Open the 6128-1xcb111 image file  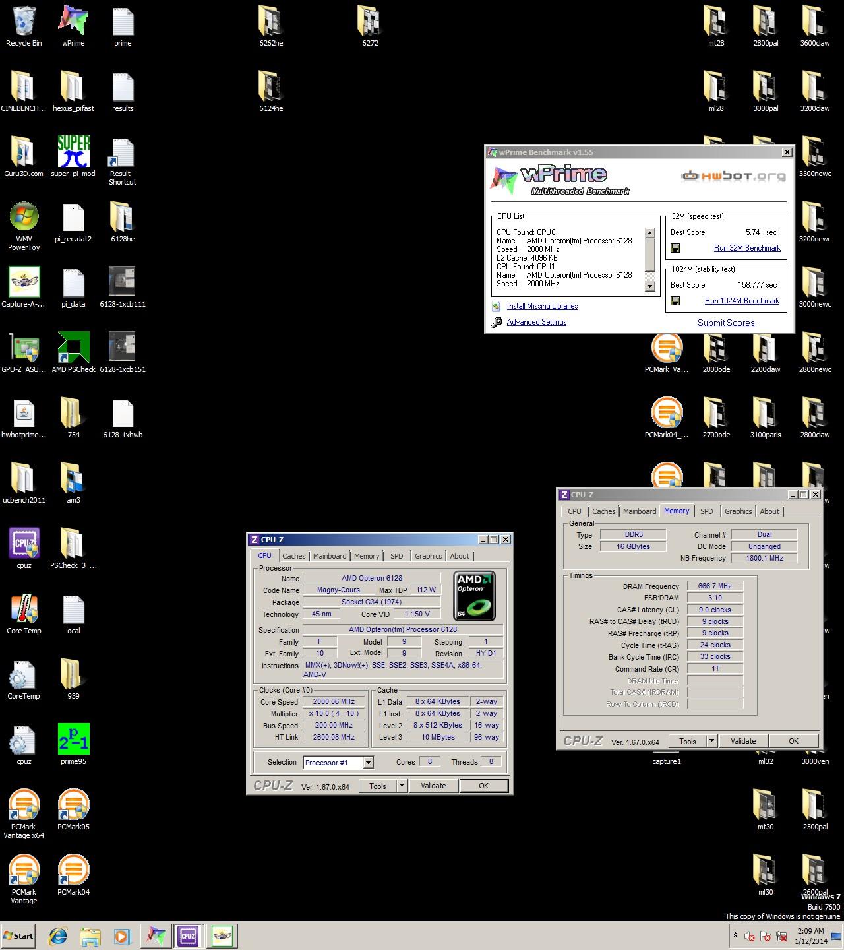pyautogui.click(x=123, y=287)
